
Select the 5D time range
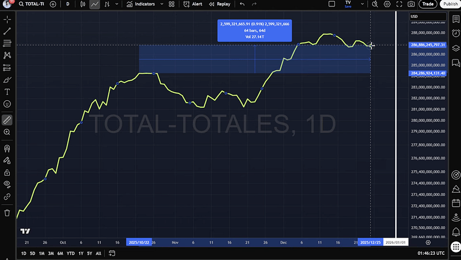click(x=33, y=253)
